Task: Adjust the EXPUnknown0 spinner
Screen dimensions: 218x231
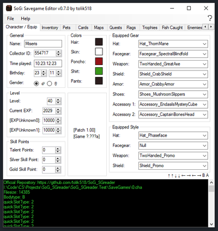Action: coord(58,121)
